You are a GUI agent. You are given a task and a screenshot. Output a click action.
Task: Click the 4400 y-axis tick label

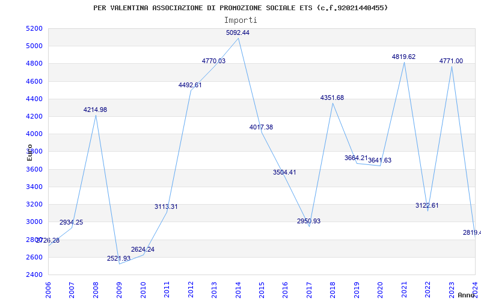coord(34,99)
